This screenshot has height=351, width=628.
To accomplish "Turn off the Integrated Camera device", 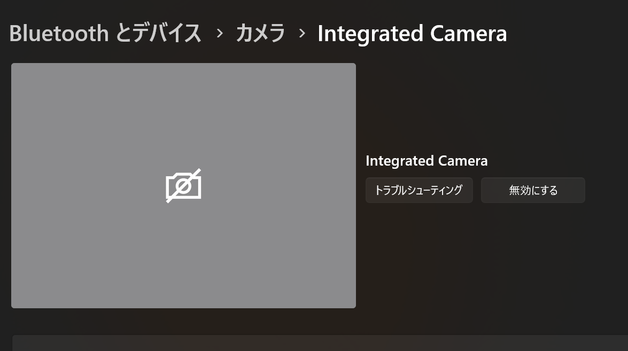I will (533, 190).
